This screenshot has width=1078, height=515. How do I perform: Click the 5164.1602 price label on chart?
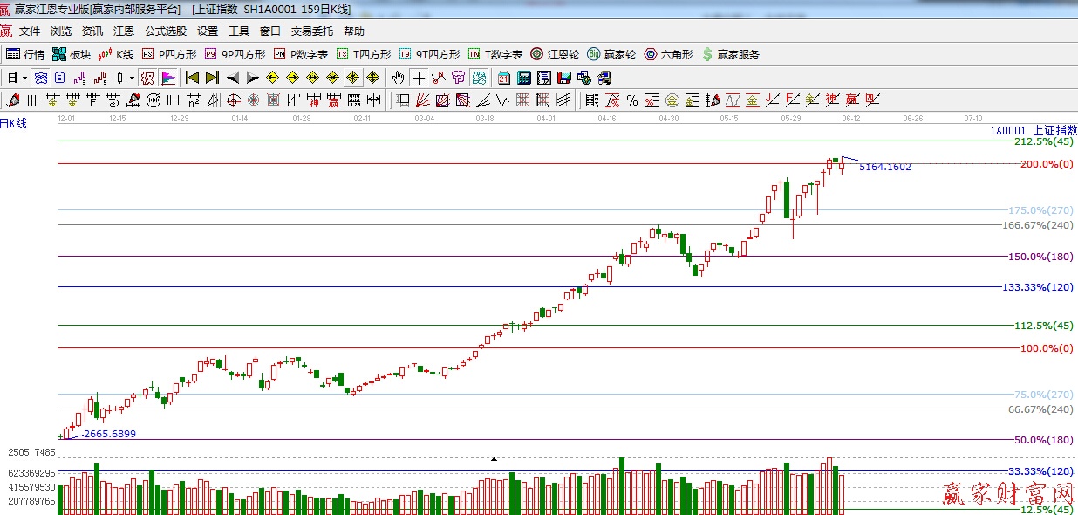(x=884, y=167)
